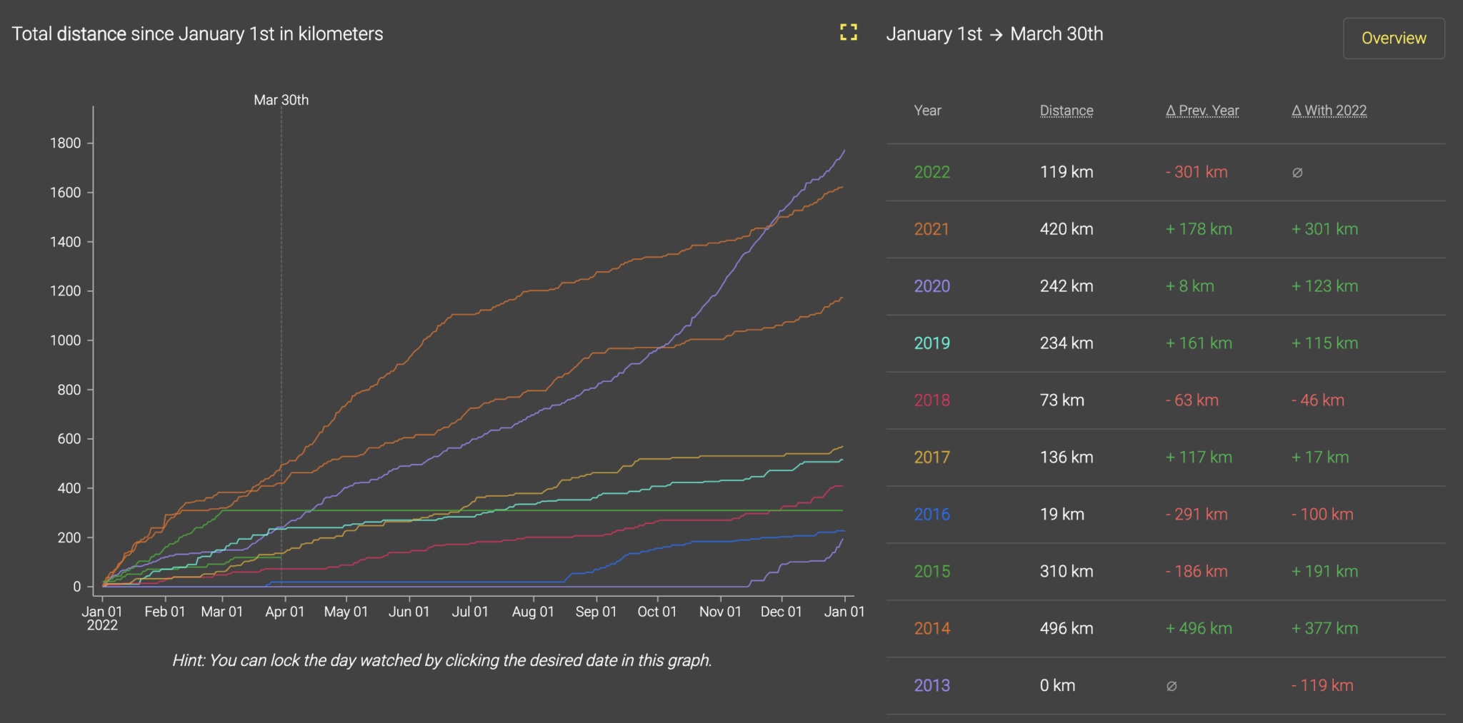
Task: Sort the table by Distance
Action: point(1066,110)
